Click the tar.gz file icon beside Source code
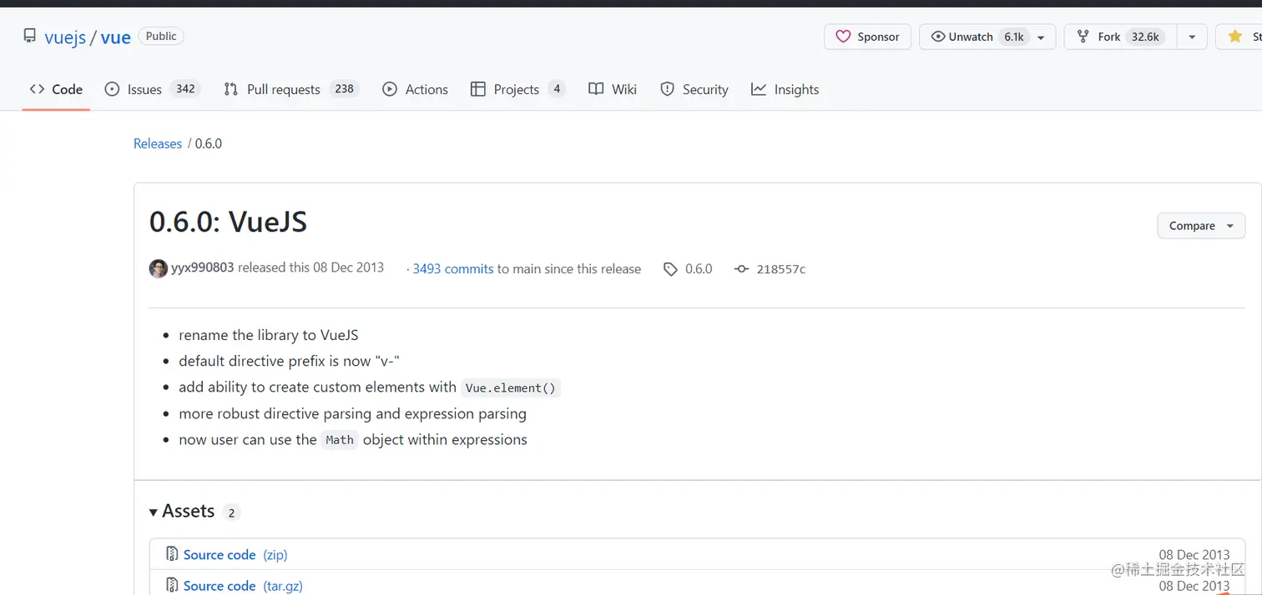This screenshot has width=1262, height=595. [x=172, y=585]
